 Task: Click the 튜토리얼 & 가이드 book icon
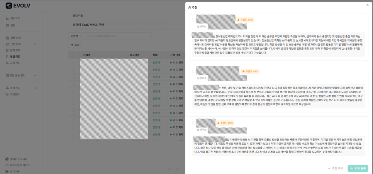7,165
